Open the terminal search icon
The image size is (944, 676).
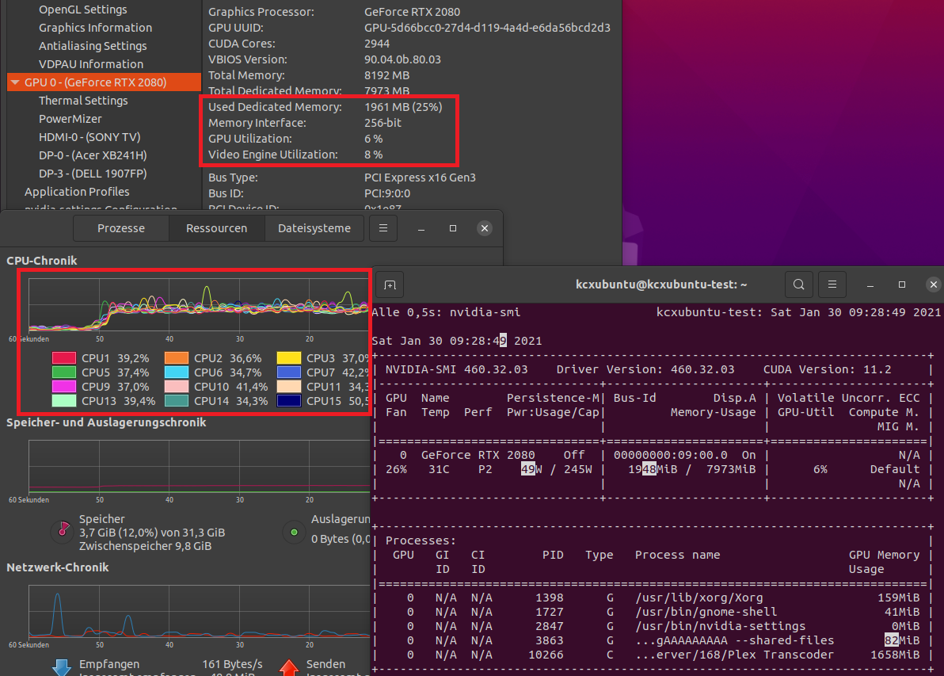click(799, 285)
